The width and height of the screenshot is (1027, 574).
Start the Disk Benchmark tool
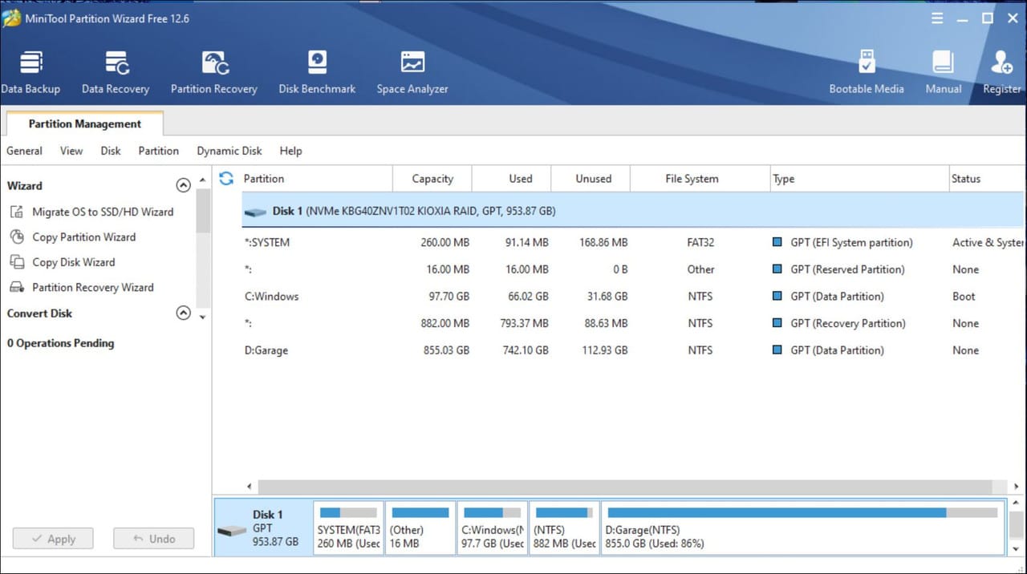pyautogui.click(x=317, y=74)
